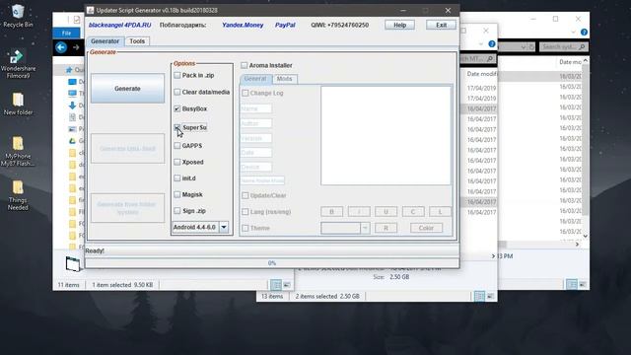Click the 0% progress bar
The image size is (631, 355).
pyautogui.click(x=272, y=263)
